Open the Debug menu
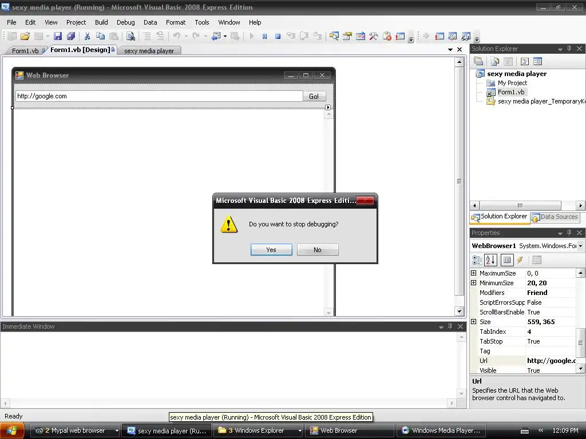This screenshot has height=439, width=586. coord(125,22)
